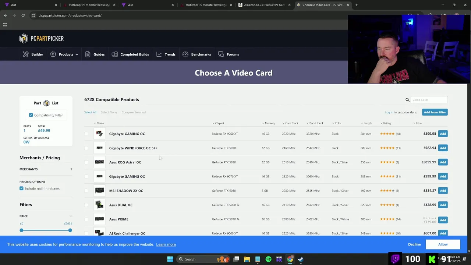Open Notepad app from the taskbar
The image size is (471, 265).
[x=258, y=259]
